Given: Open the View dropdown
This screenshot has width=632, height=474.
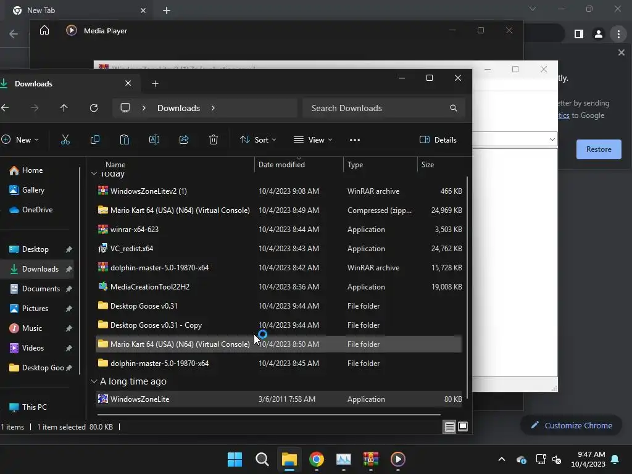Looking at the screenshot, I should pos(313,140).
